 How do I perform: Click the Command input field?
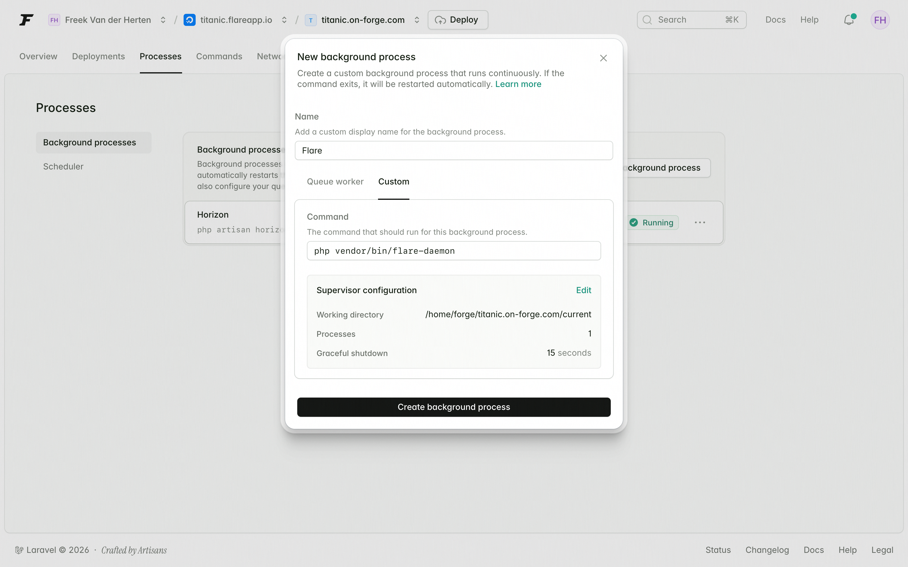click(454, 251)
